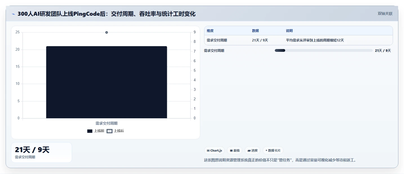Click the 维度 column header
This screenshot has height=174, width=404.
(x=210, y=31)
